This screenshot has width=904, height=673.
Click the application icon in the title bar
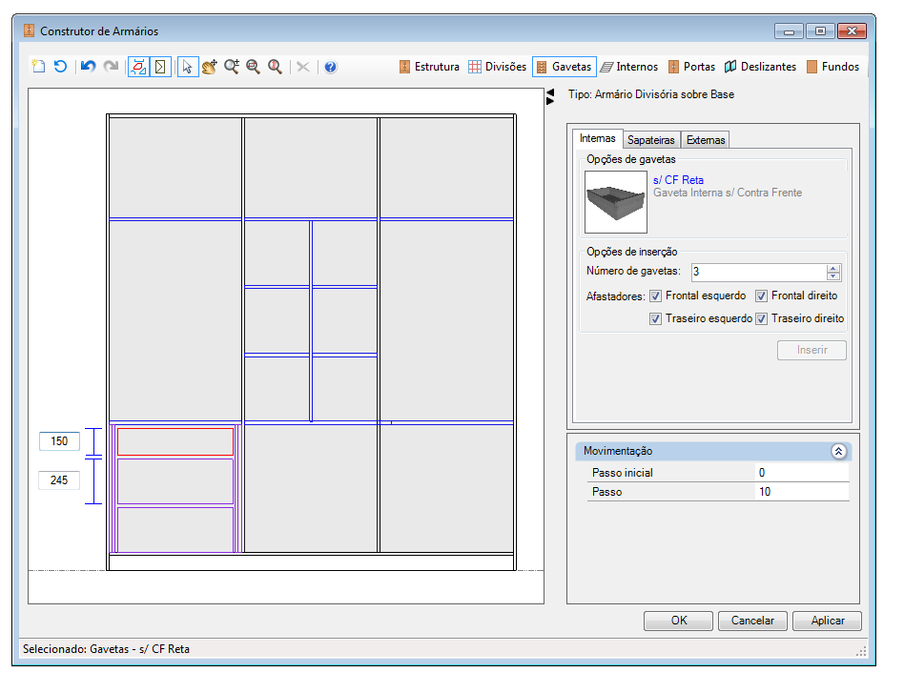[x=29, y=31]
